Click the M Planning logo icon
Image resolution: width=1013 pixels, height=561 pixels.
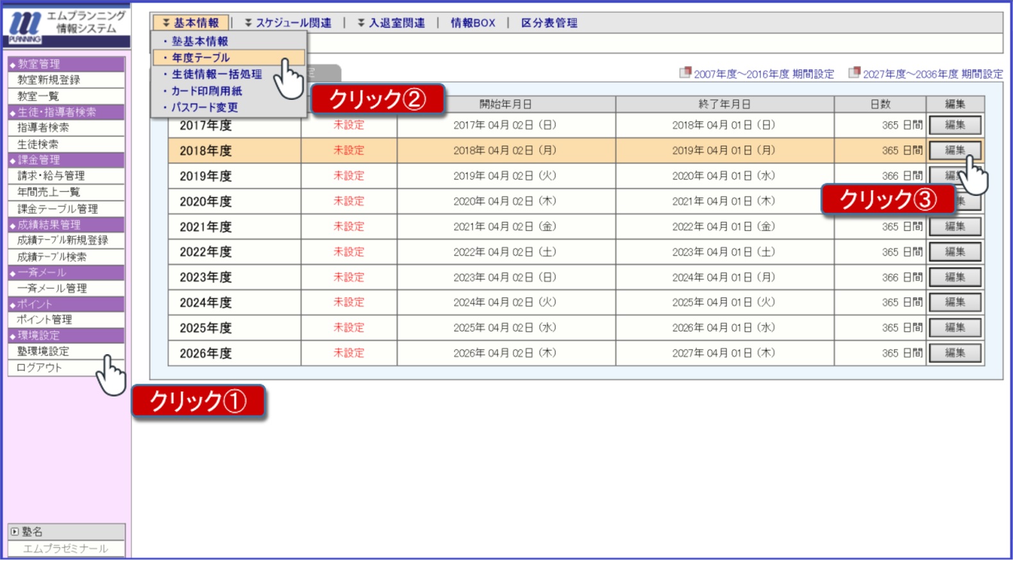click(26, 26)
